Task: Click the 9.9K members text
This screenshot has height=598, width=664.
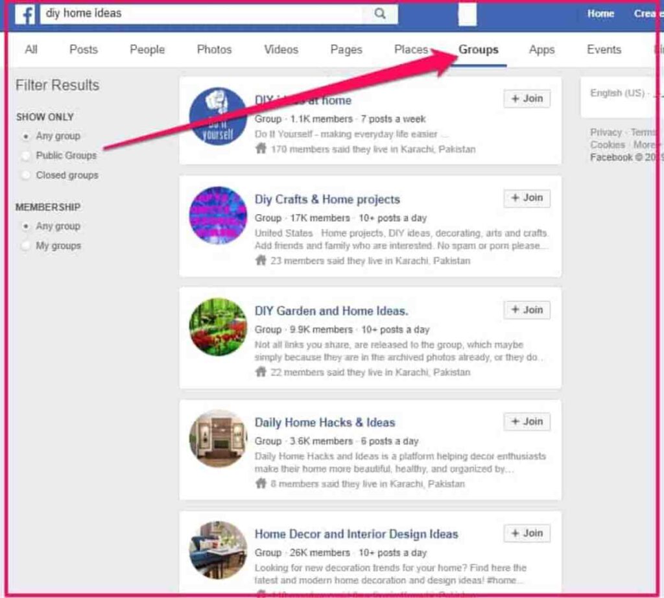Action: (x=321, y=329)
